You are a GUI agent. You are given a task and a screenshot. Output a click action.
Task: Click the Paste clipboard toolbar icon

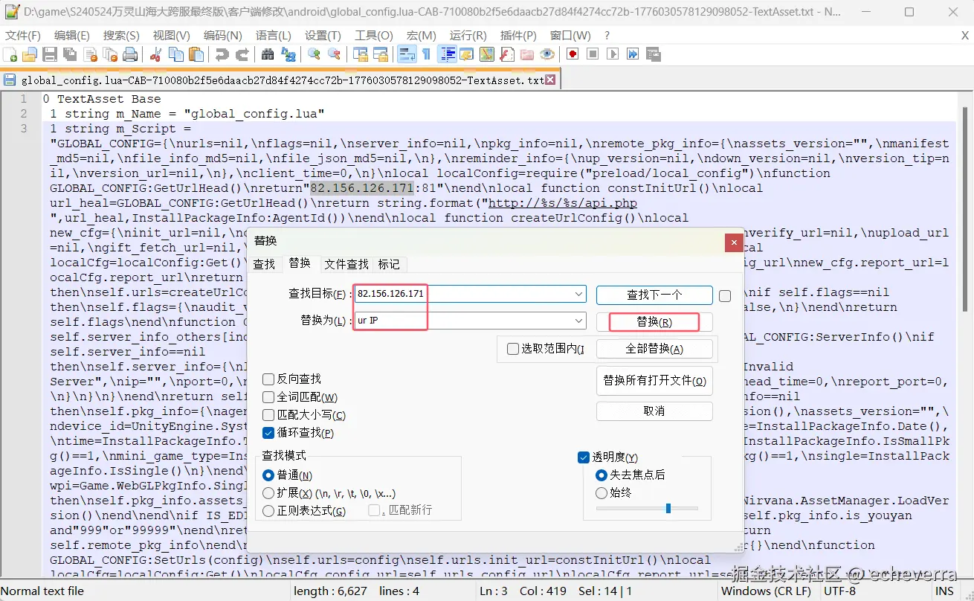[196, 54]
